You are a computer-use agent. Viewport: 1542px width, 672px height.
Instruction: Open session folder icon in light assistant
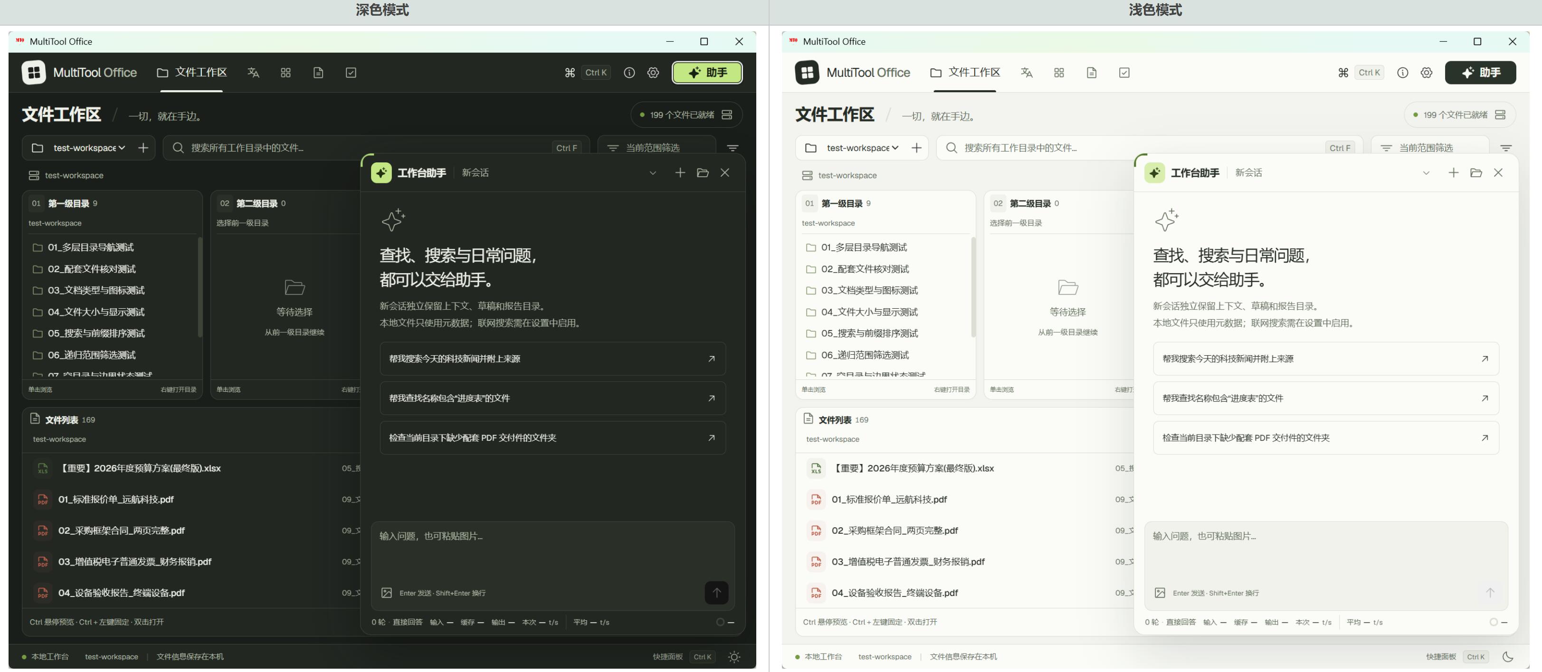click(x=1476, y=172)
